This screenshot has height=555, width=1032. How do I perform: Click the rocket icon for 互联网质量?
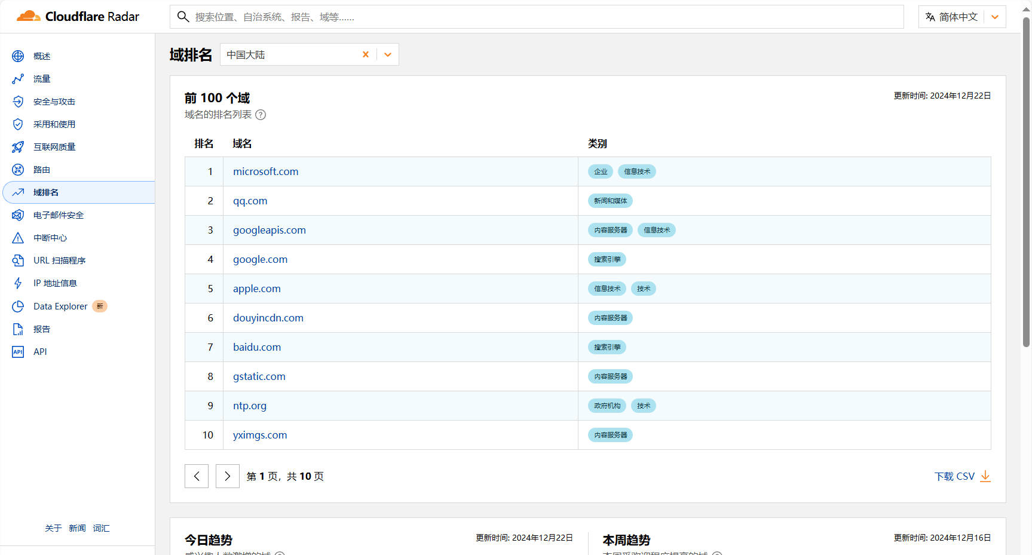pos(18,147)
